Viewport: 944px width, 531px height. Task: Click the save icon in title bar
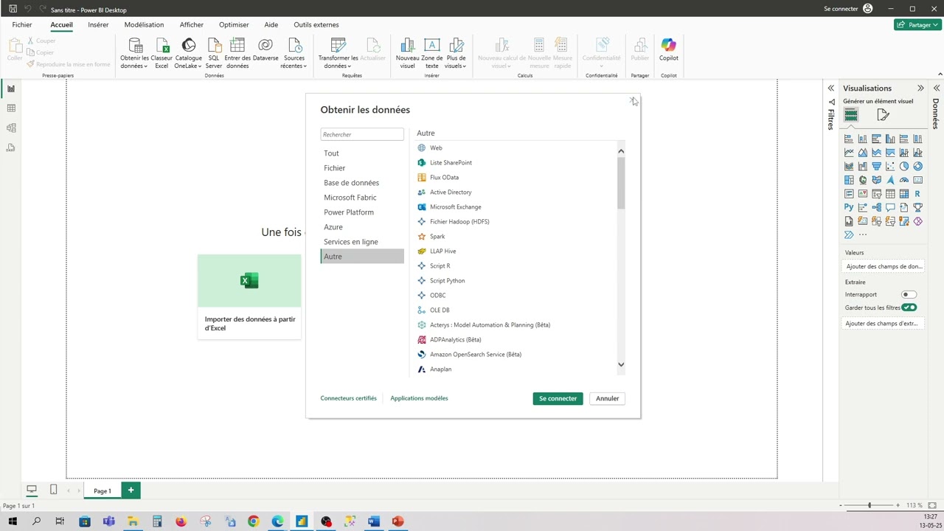[13, 10]
